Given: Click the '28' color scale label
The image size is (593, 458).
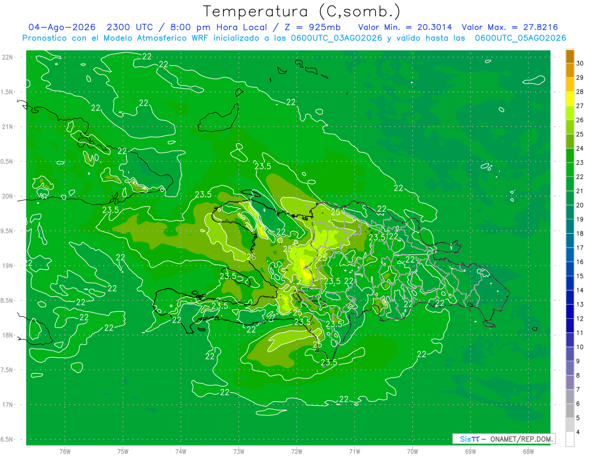Looking at the screenshot, I should coord(580,91).
